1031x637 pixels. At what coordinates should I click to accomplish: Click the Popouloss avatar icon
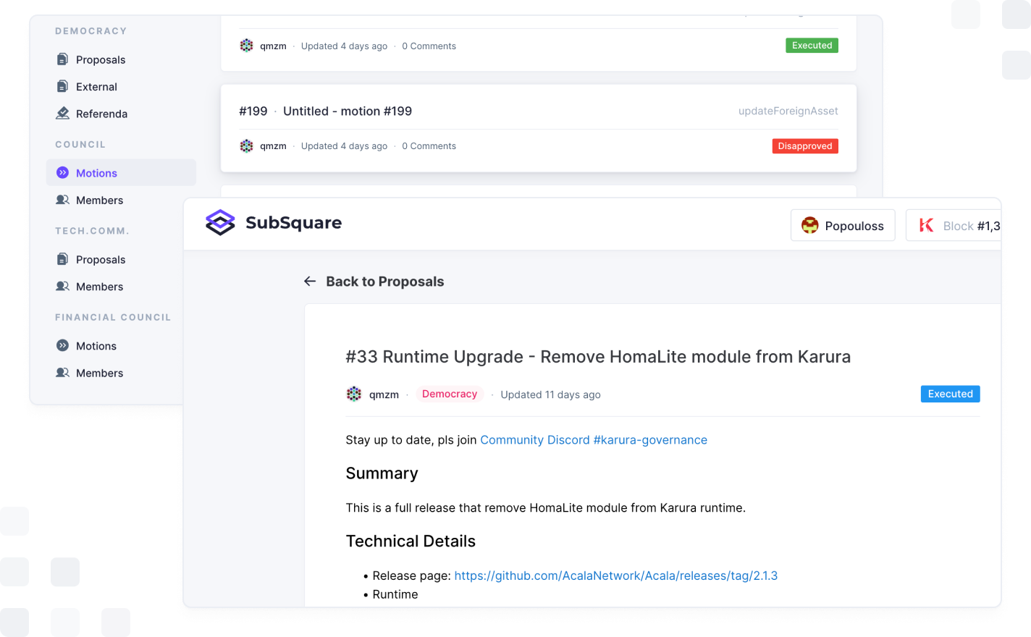pos(809,226)
